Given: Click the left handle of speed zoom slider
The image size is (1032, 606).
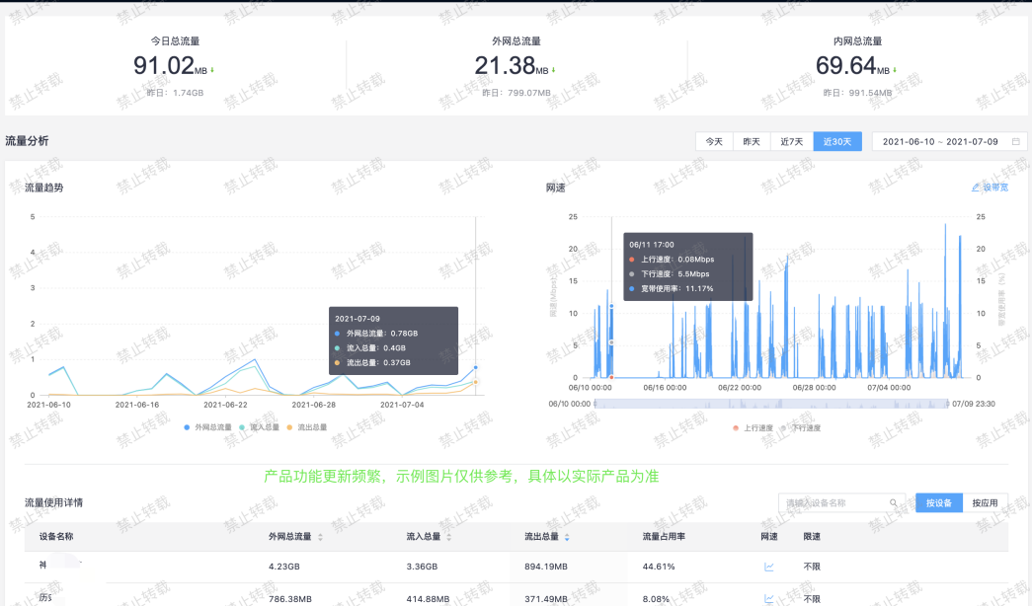Looking at the screenshot, I should pyautogui.click(x=595, y=404).
